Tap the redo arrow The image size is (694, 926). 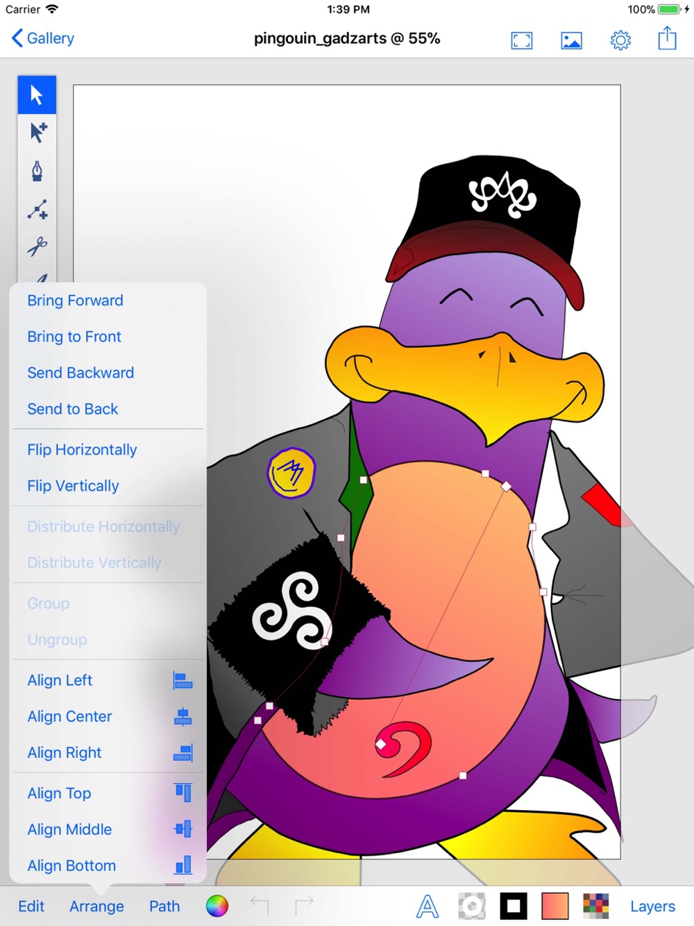(304, 905)
